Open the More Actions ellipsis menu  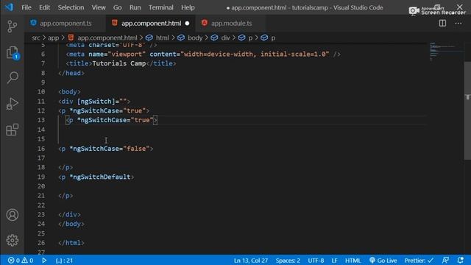(x=458, y=23)
